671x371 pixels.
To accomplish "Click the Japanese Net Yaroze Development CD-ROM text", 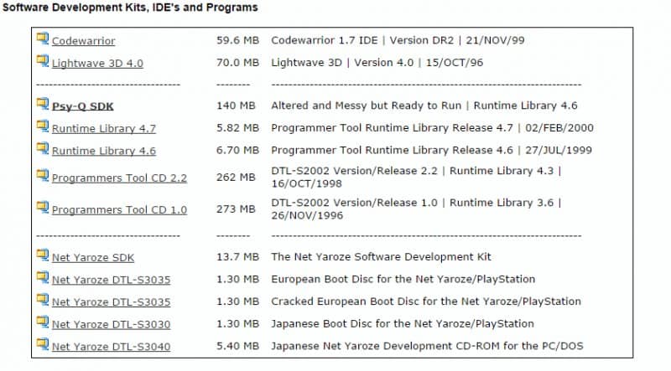I will click(427, 346).
